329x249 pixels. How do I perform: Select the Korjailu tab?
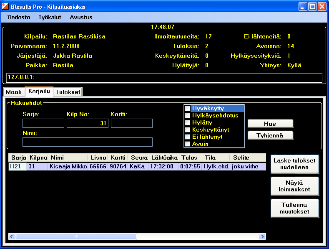click(x=39, y=91)
